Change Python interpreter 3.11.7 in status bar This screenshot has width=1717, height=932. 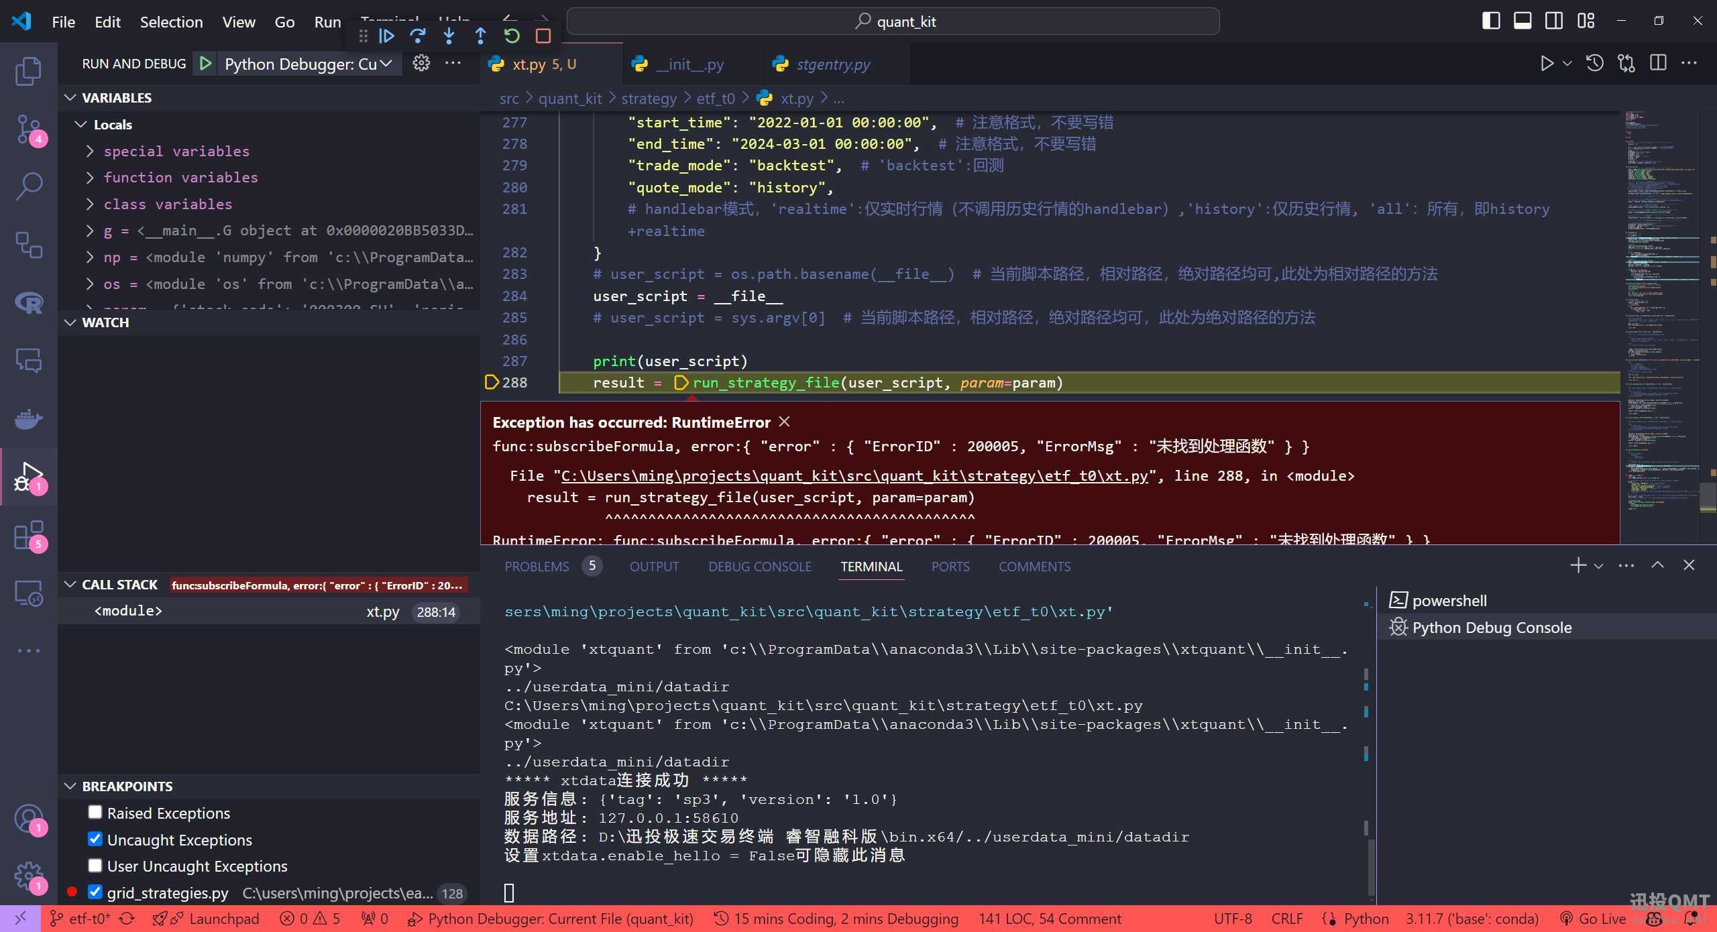1472,919
